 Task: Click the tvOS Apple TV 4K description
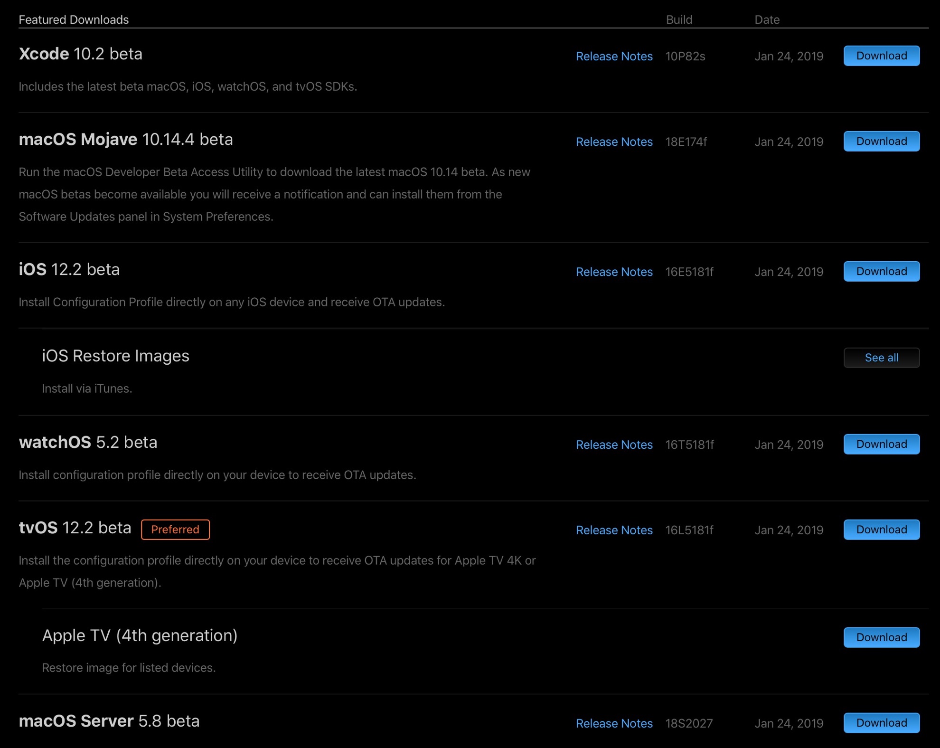pyautogui.click(x=277, y=571)
